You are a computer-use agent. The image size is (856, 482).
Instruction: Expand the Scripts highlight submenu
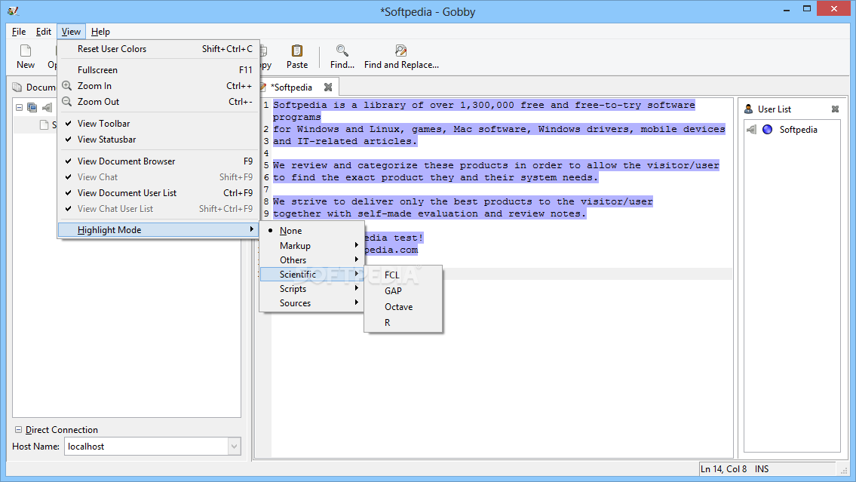tap(311, 289)
